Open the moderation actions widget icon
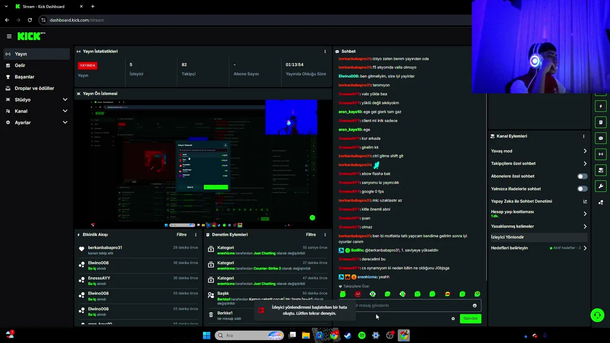 (600, 170)
